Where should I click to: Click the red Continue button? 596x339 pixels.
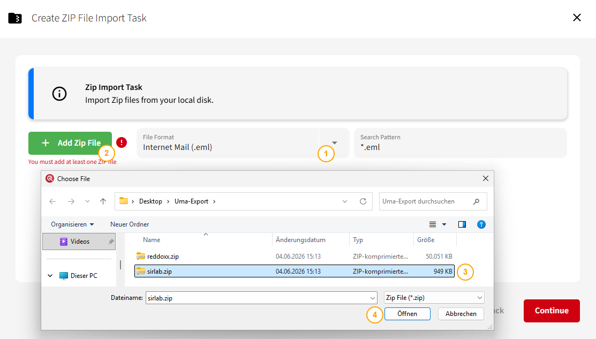[552, 311]
